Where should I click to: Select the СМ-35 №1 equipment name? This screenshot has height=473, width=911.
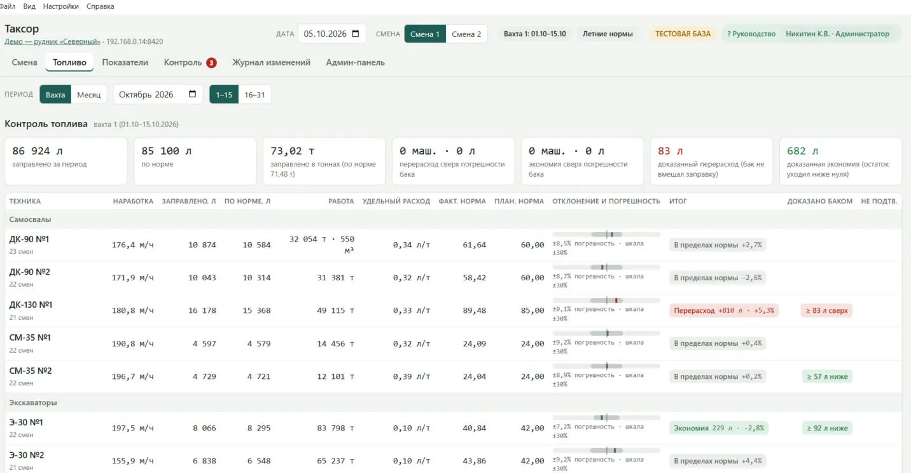pyautogui.click(x=30, y=338)
